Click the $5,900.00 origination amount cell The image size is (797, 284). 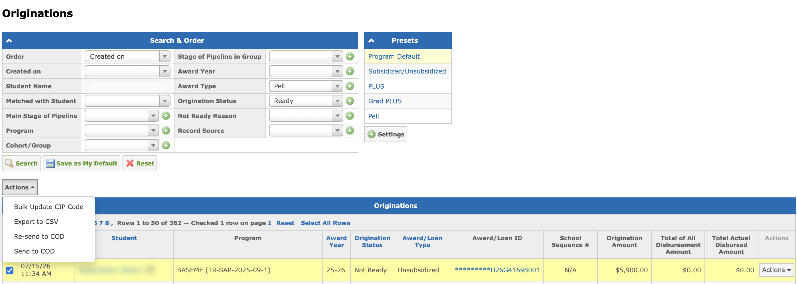[x=624, y=270]
